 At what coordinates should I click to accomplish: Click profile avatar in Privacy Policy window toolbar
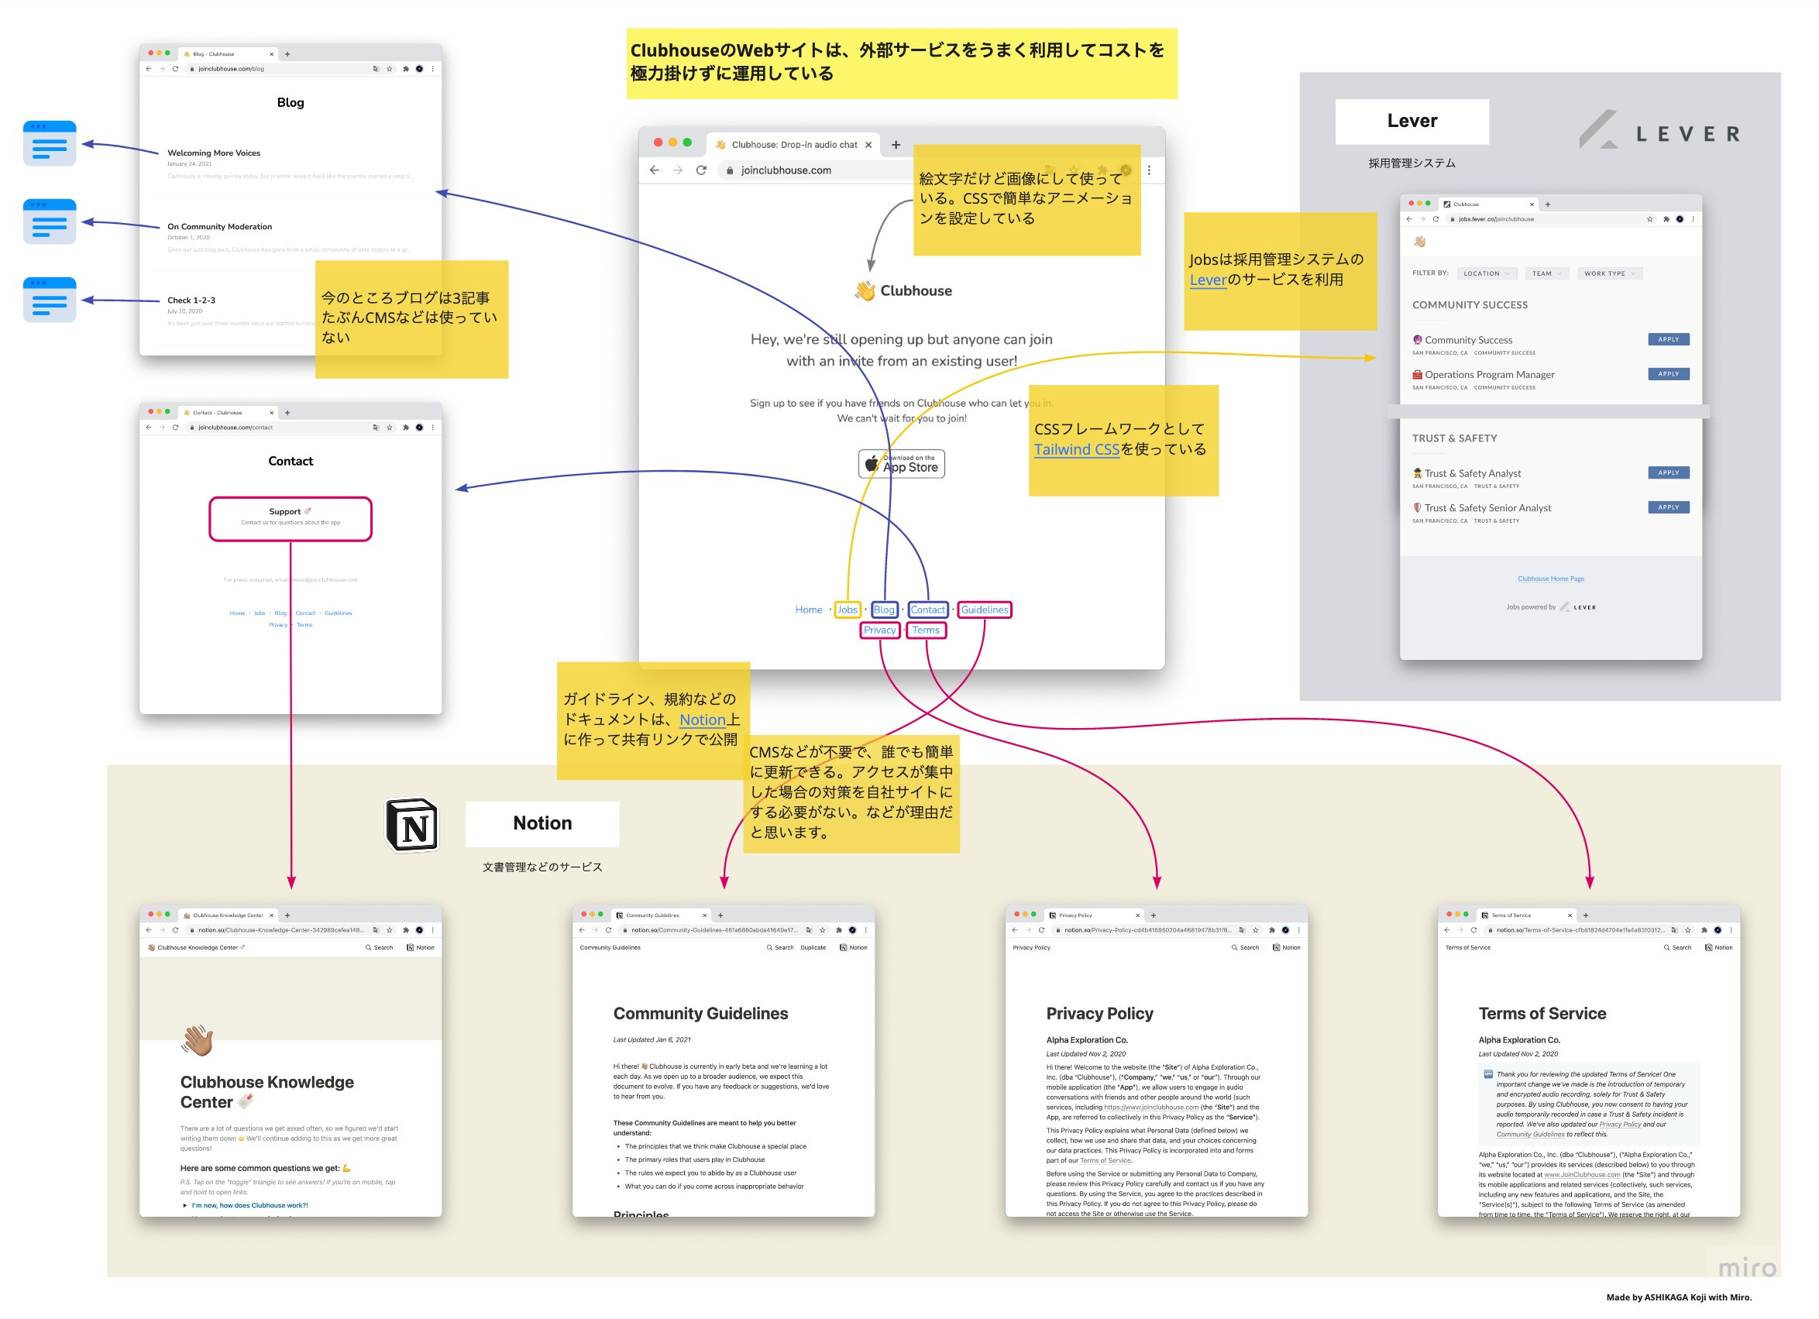1285,930
